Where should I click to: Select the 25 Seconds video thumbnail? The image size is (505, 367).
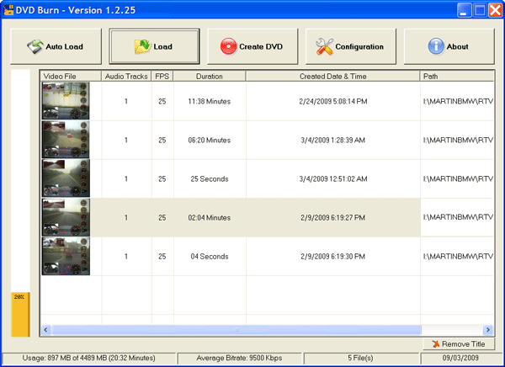coord(66,178)
